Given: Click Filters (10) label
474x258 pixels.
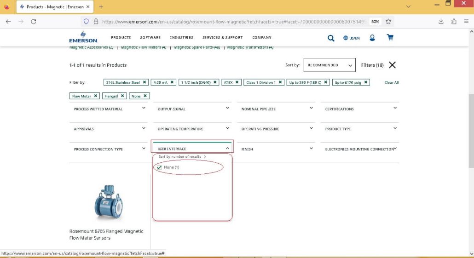Looking at the screenshot, I should click(x=372, y=65).
